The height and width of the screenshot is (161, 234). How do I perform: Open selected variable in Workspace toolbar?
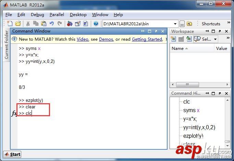click(181, 39)
